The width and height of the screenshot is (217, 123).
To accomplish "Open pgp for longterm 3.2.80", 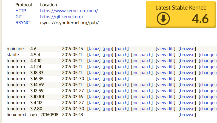I will tap(108, 109).
